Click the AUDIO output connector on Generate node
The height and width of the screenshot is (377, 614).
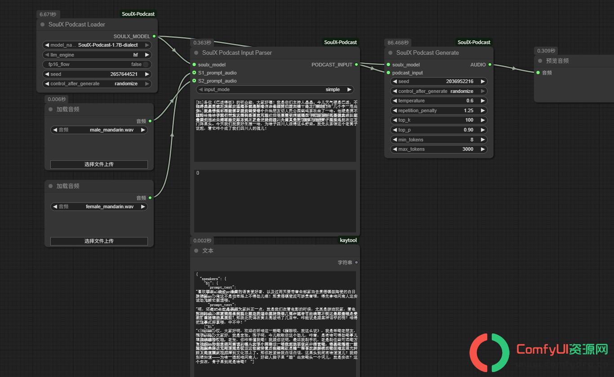pos(490,65)
